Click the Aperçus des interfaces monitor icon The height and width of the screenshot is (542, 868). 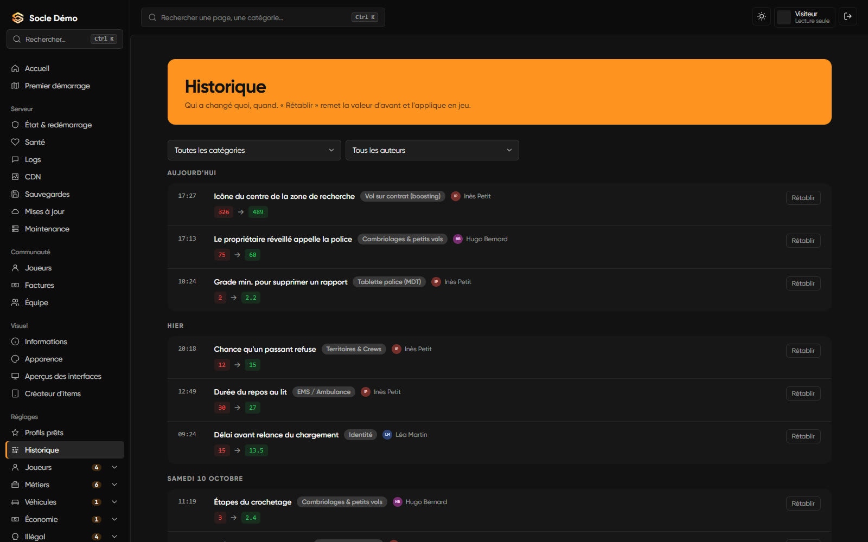click(x=15, y=376)
